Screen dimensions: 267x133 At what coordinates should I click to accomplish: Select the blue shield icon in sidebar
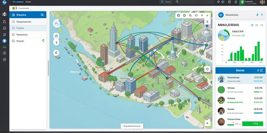tap(4, 41)
